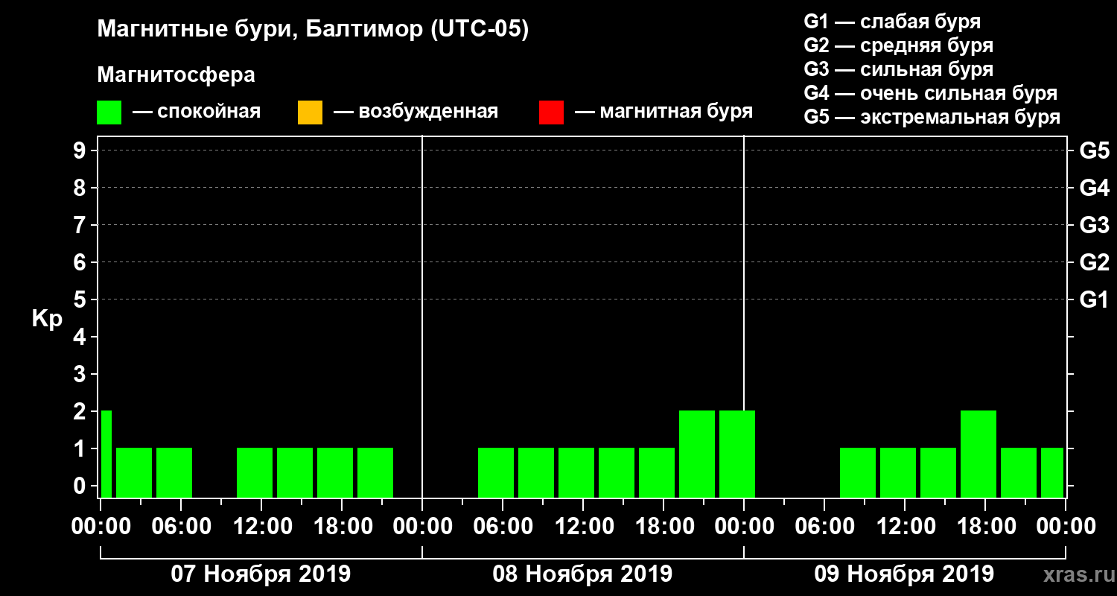Click the G4 label on the right axis
Screen dimensions: 1117x596
tap(1094, 188)
